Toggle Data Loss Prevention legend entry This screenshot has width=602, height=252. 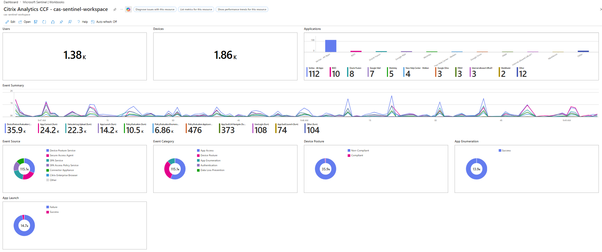click(211, 170)
